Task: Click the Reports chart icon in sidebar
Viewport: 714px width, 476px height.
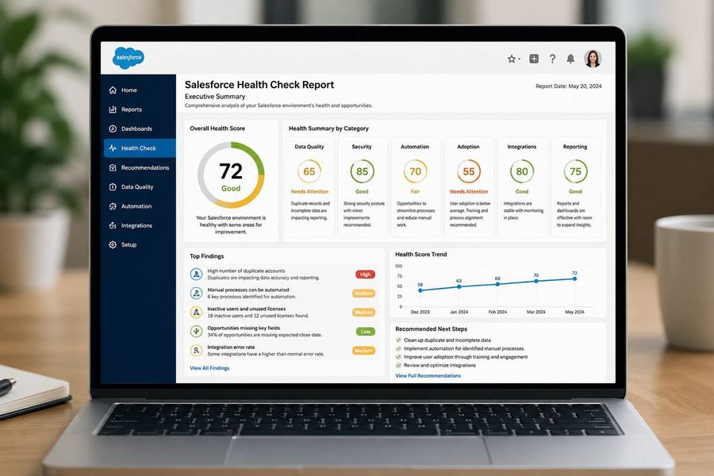Action: click(x=113, y=109)
